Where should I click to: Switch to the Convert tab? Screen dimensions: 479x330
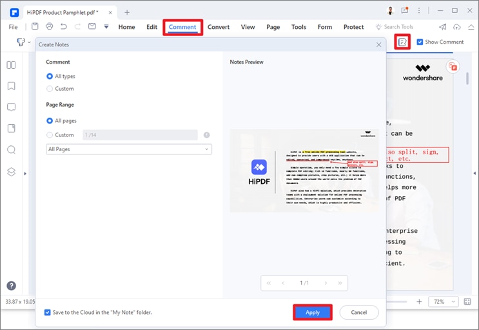tap(219, 27)
